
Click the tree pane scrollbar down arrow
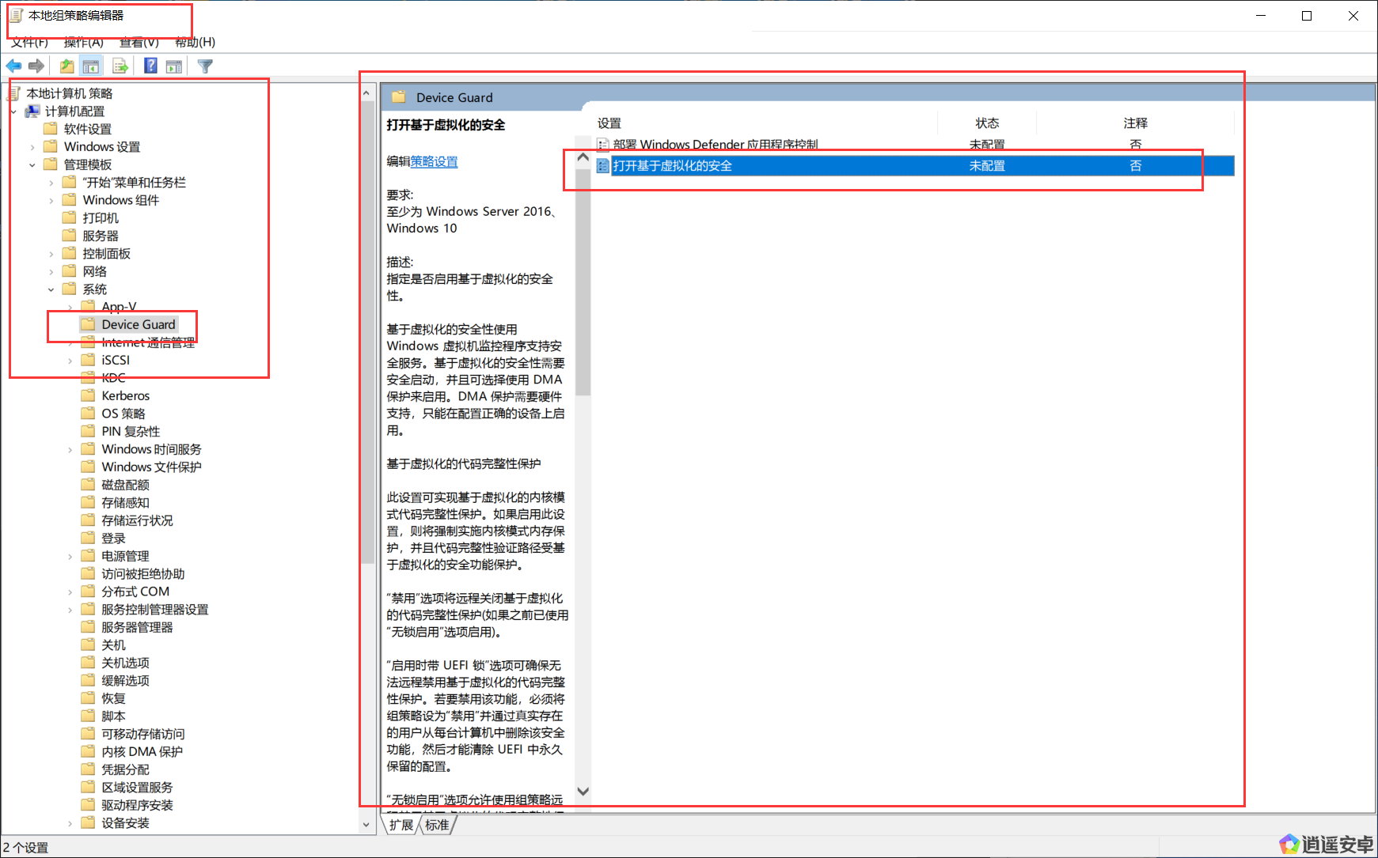click(366, 824)
